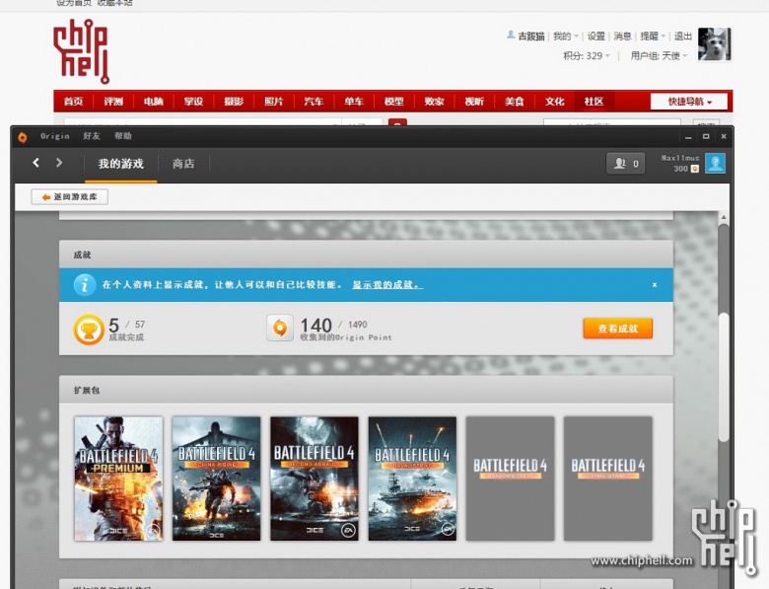The image size is (769, 589).
Task: Open the 帮助 menu in Origin
Action: 123,136
